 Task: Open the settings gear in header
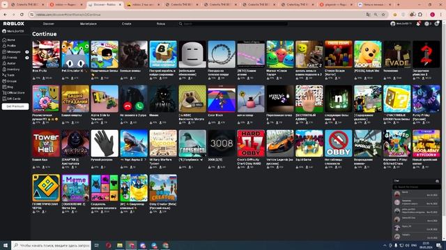click(x=437, y=24)
